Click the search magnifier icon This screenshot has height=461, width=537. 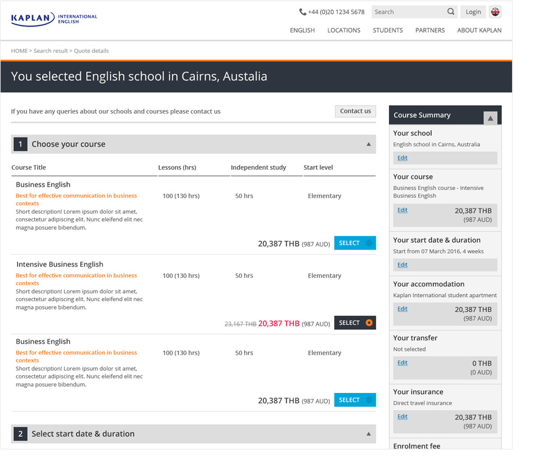click(x=451, y=12)
